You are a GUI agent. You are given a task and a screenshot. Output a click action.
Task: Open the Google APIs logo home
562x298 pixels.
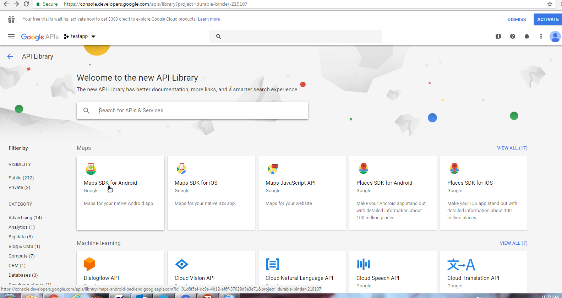point(40,37)
